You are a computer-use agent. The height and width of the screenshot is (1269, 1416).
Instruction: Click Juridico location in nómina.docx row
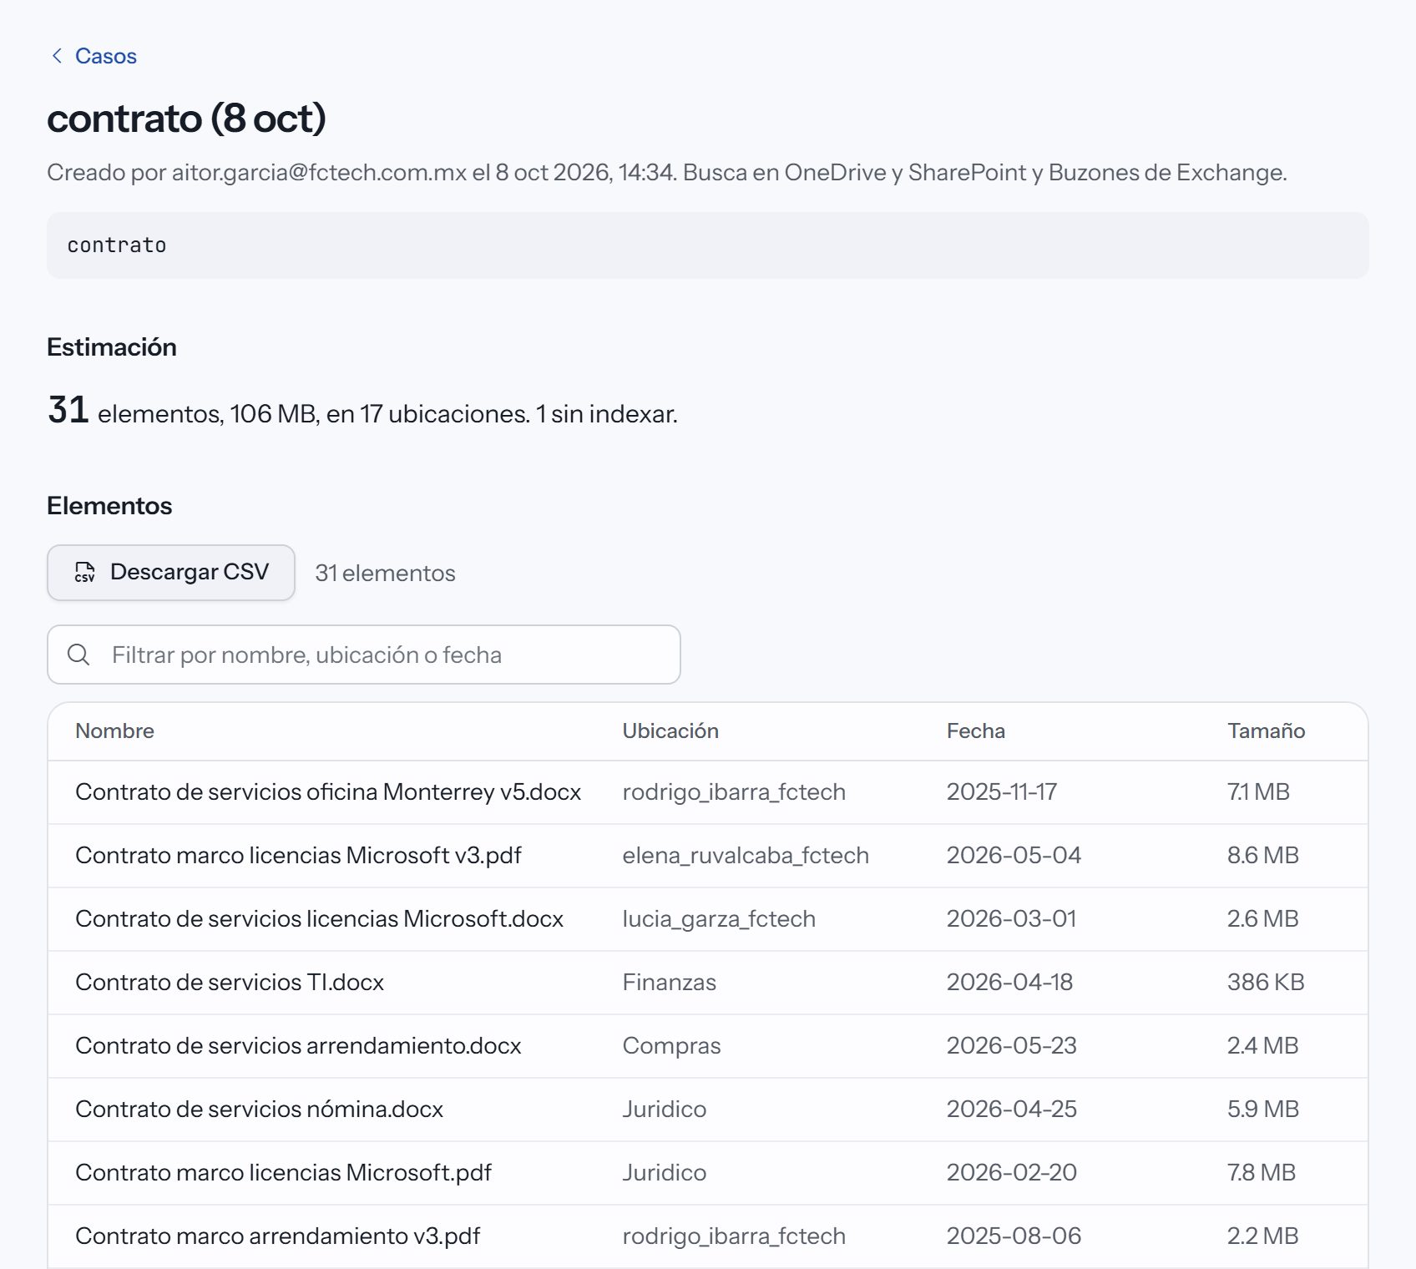pos(664,1109)
